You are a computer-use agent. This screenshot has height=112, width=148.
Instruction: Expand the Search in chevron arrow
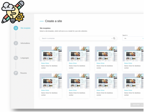coord(143,38)
